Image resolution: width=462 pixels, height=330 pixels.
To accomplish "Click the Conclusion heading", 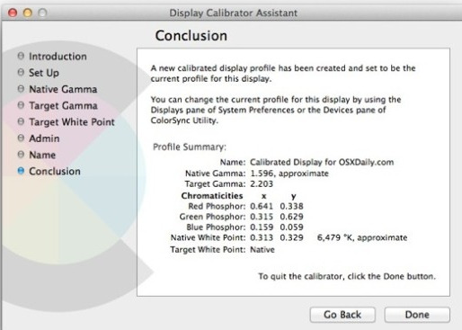I will 191,36.
